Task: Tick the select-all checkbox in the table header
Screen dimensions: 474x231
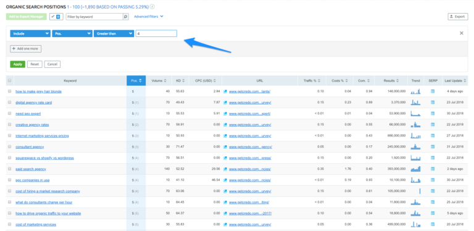Action: tap(10, 80)
